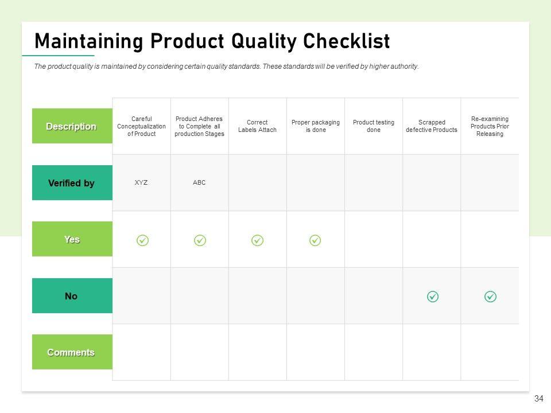
Task: Click the ABC verified-by cell
Action: [199, 182]
